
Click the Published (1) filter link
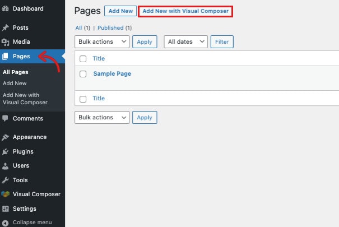114,28
